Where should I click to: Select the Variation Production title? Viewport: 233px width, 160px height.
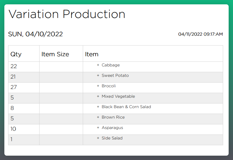click(x=67, y=14)
